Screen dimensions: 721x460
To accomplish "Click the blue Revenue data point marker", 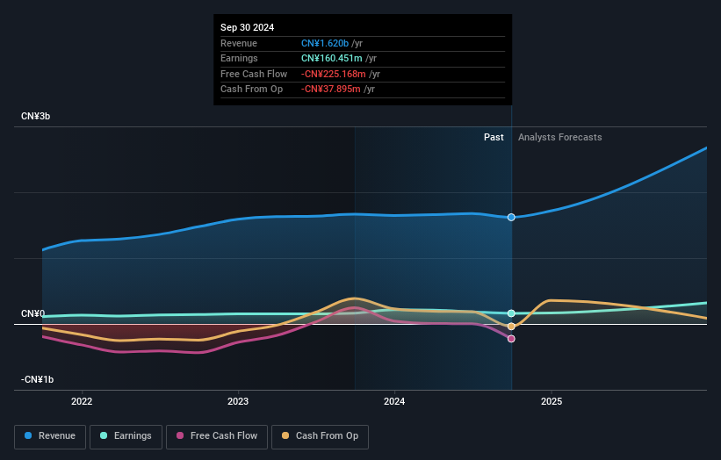I will (x=511, y=217).
